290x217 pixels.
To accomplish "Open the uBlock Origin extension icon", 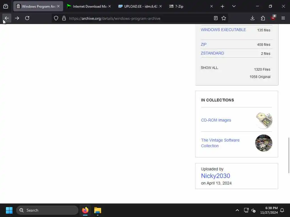I will [x=273, y=18].
